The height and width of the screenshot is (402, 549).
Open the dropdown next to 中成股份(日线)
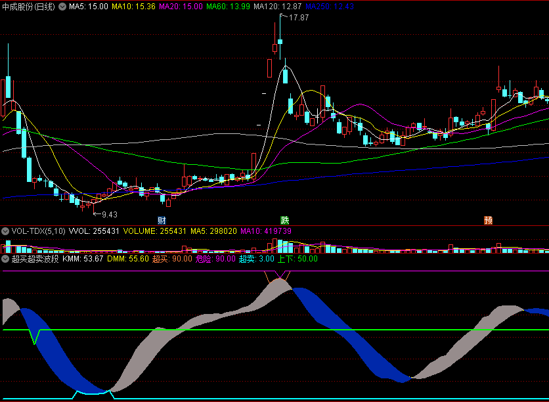62,7
